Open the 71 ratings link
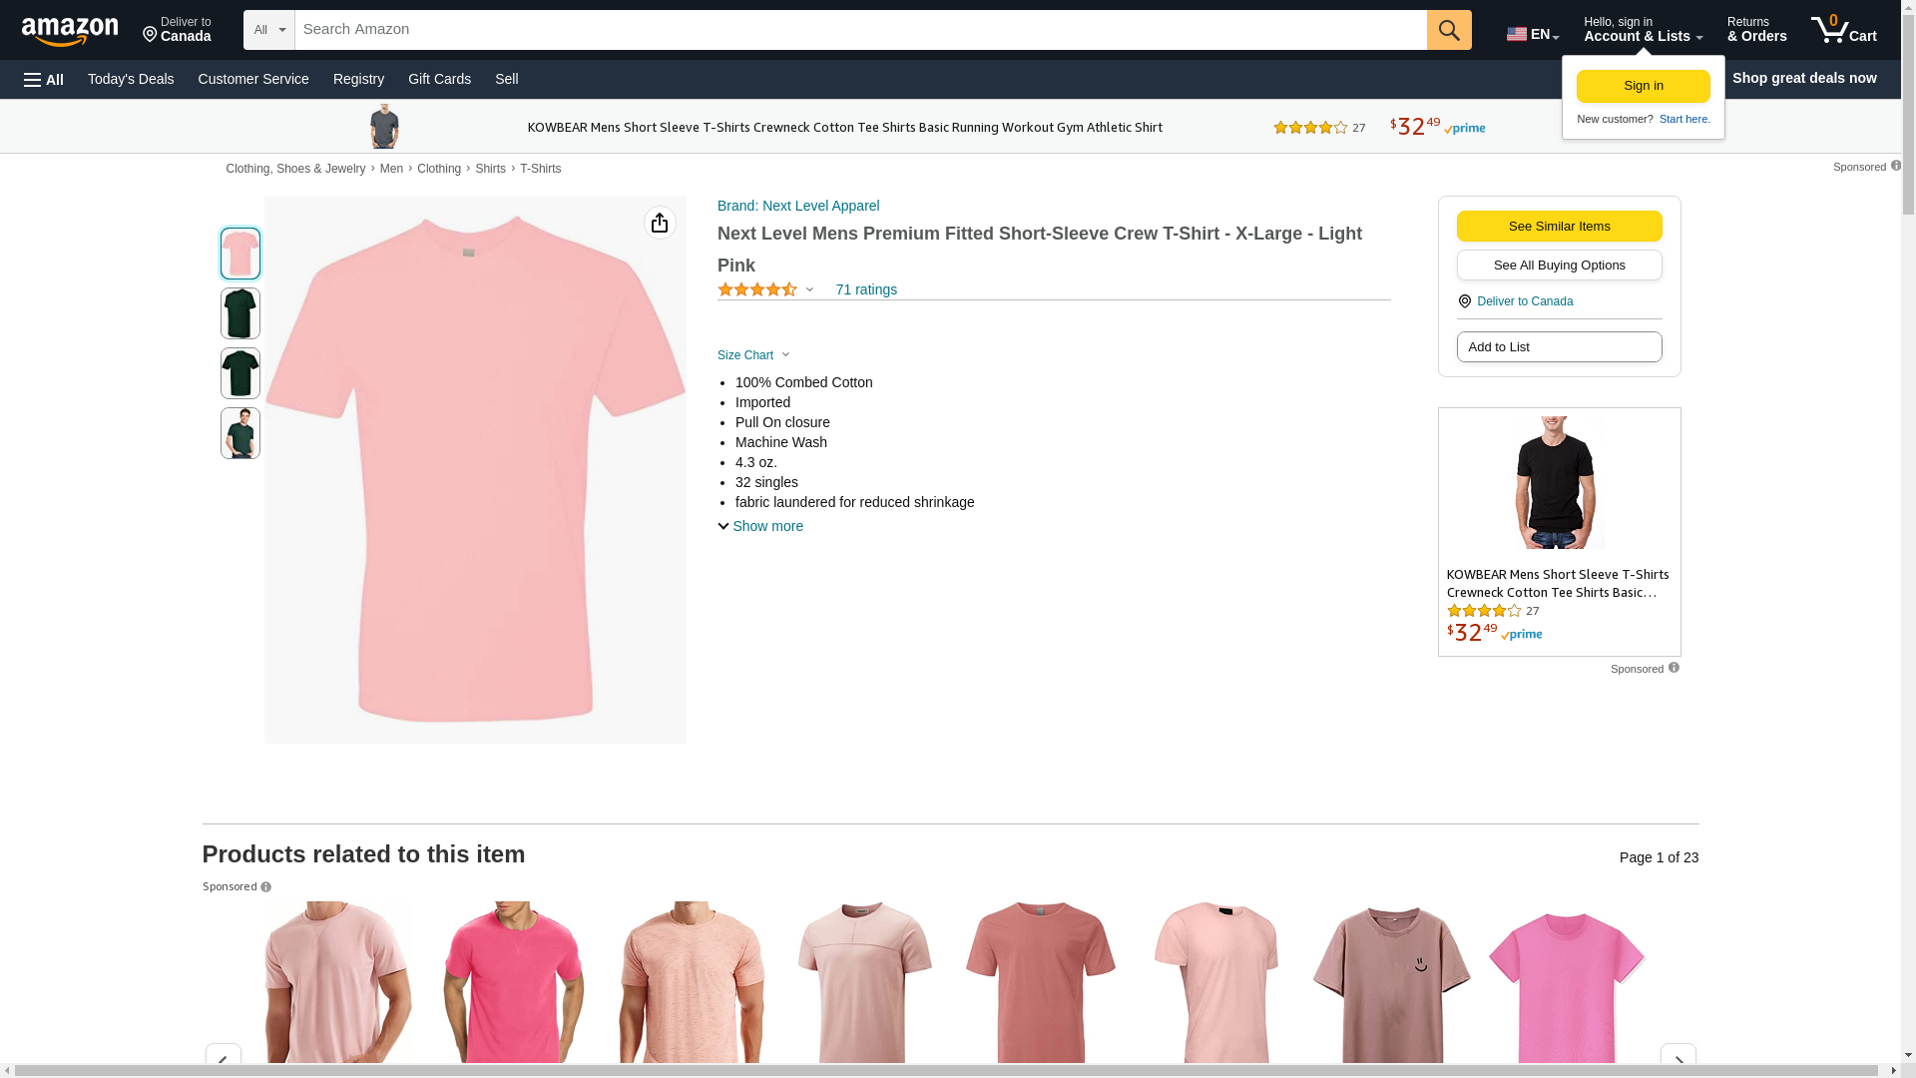1916x1078 pixels. click(x=866, y=289)
